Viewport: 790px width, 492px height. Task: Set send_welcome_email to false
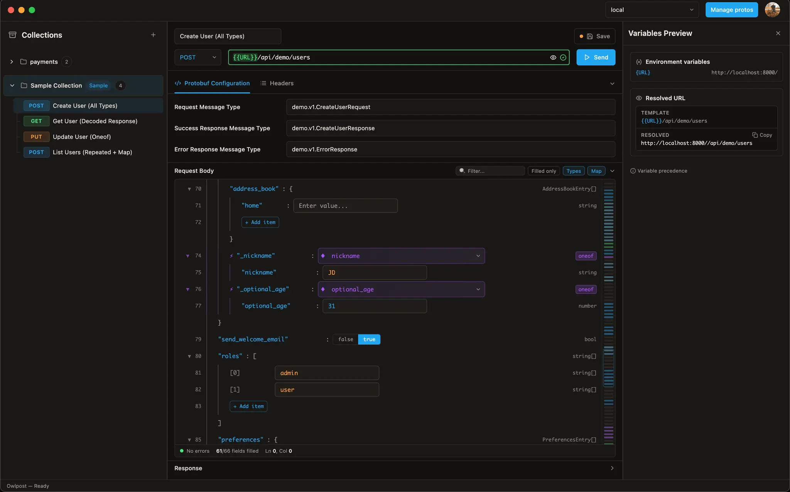pyautogui.click(x=346, y=340)
